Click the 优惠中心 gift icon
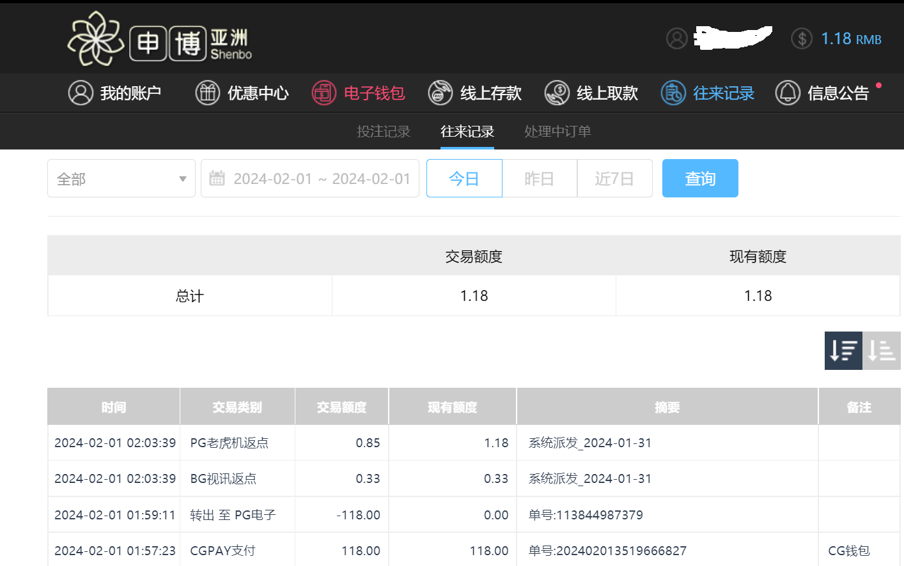 click(208, 93)
